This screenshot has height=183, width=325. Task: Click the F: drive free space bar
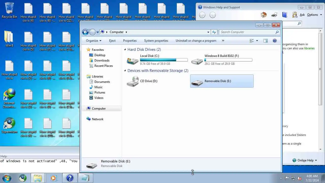(228, 60)
